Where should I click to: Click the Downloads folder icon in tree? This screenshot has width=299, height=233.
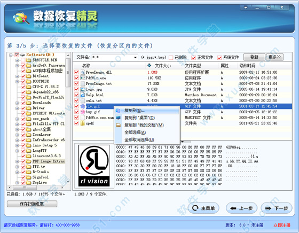(28, 103)
